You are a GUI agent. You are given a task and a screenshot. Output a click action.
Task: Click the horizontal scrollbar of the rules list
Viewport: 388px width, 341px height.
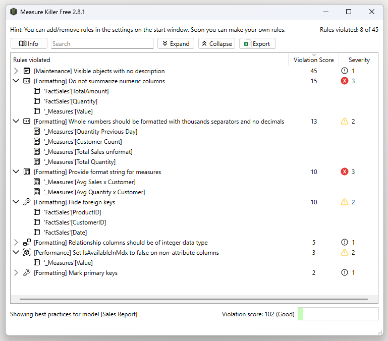(194, 299)
